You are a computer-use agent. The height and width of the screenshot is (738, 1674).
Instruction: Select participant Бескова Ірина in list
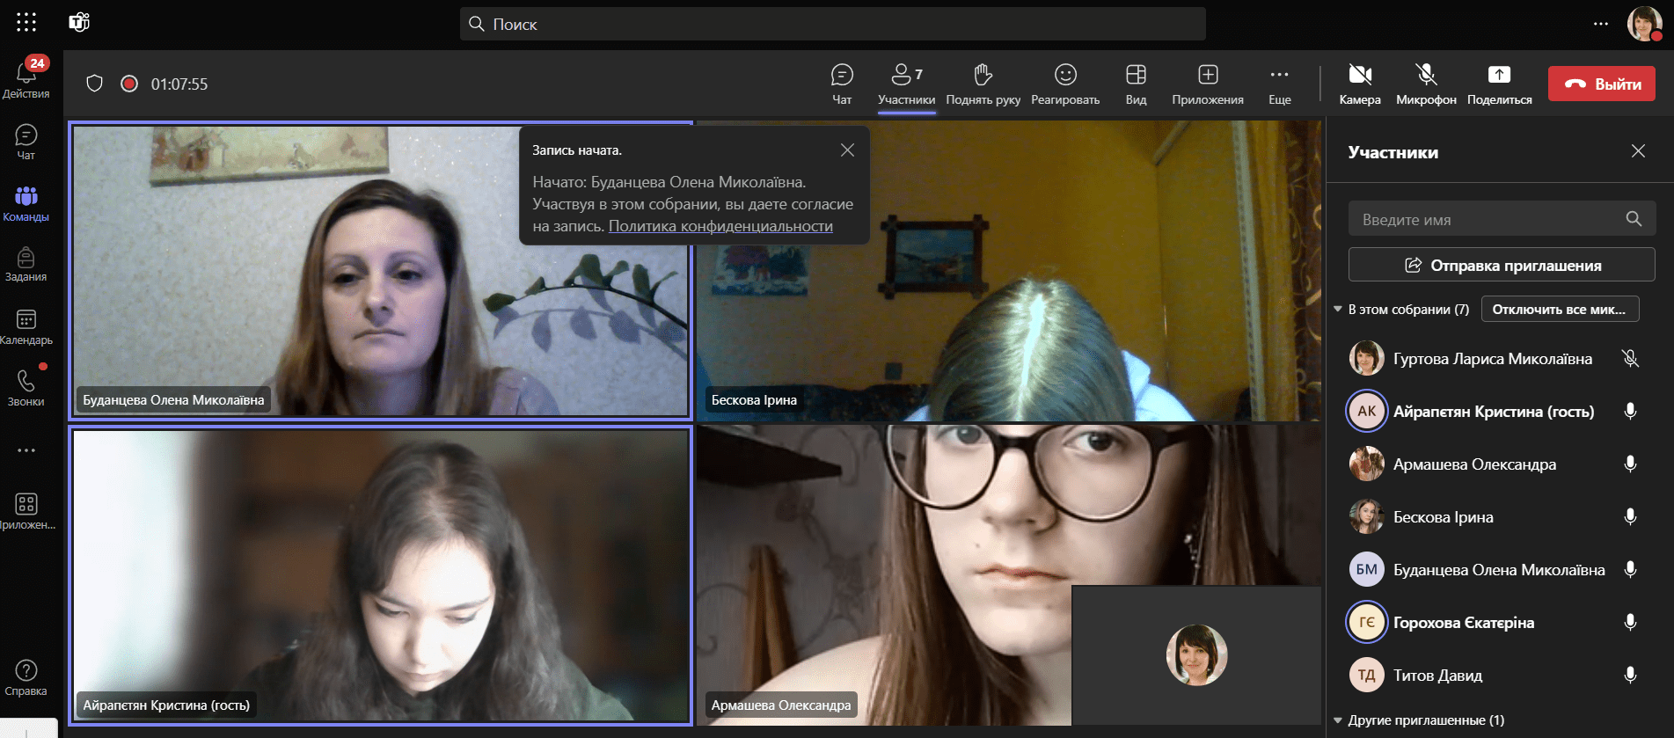(x=1444, y=517)
